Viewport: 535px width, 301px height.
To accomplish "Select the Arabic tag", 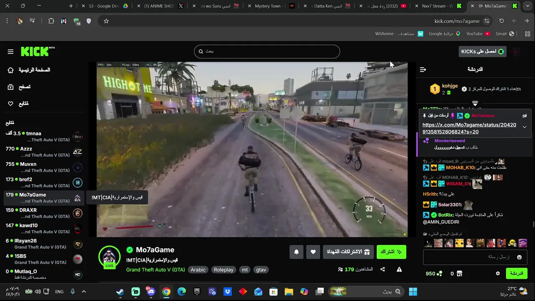I will [198, 270].
